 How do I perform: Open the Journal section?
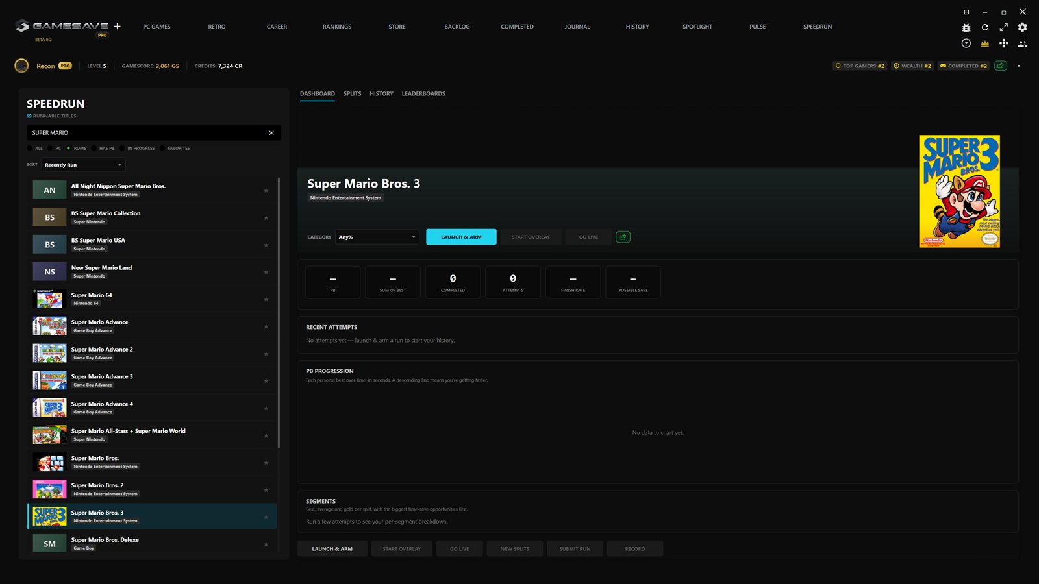[577, 27]
